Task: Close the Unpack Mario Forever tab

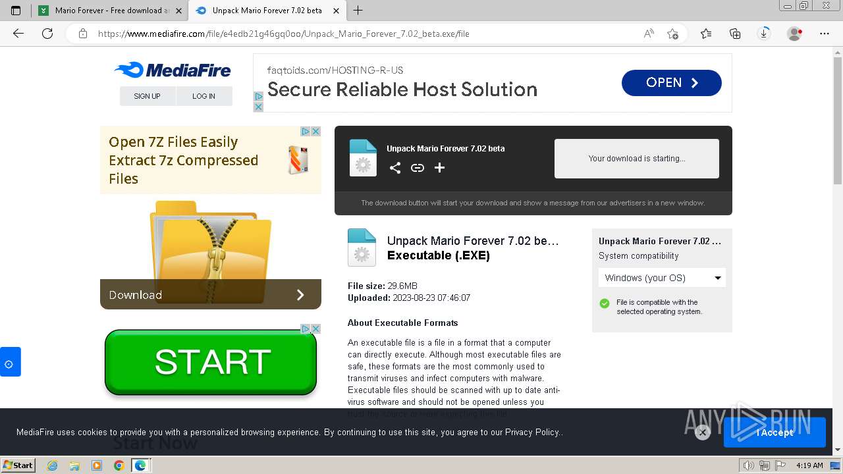Action: click(x=336, y=11)
